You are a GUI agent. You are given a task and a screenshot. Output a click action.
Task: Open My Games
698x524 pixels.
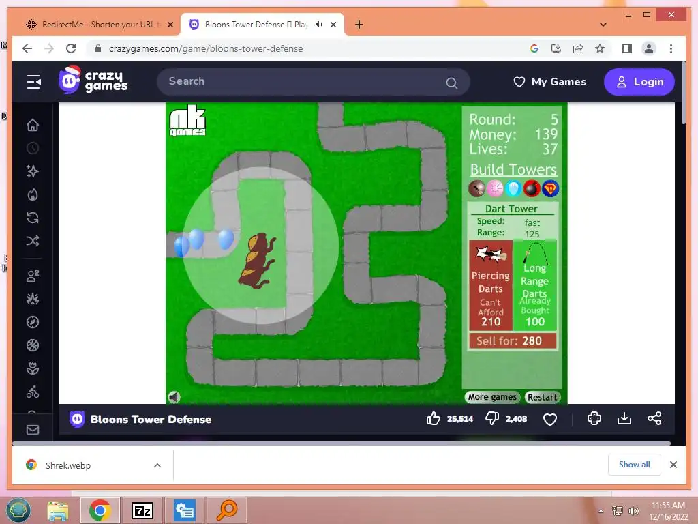[550, 82]
